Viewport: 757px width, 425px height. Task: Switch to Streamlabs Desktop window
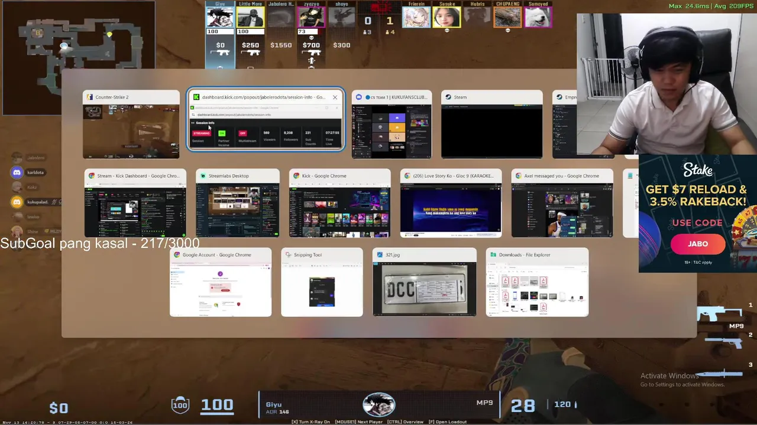[x=237, y=203]
